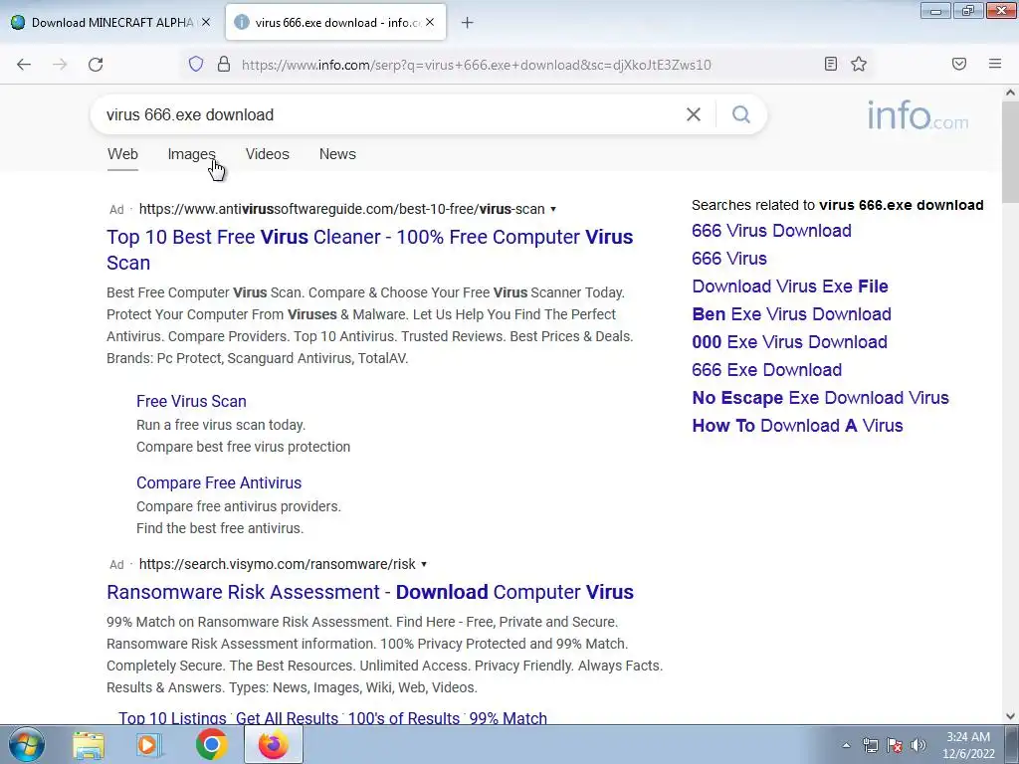The image size is (1019, 764).
Task: Launch Windows Media Player from taskbar
Action: point(149,745)
